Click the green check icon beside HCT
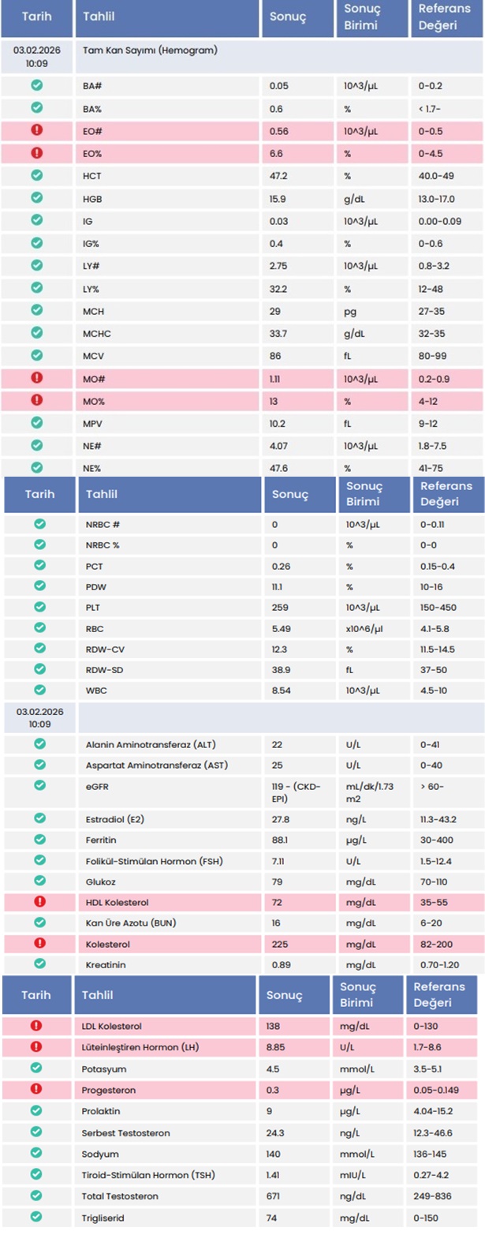The image size is (485, 1235). click(x=37, y=176)
